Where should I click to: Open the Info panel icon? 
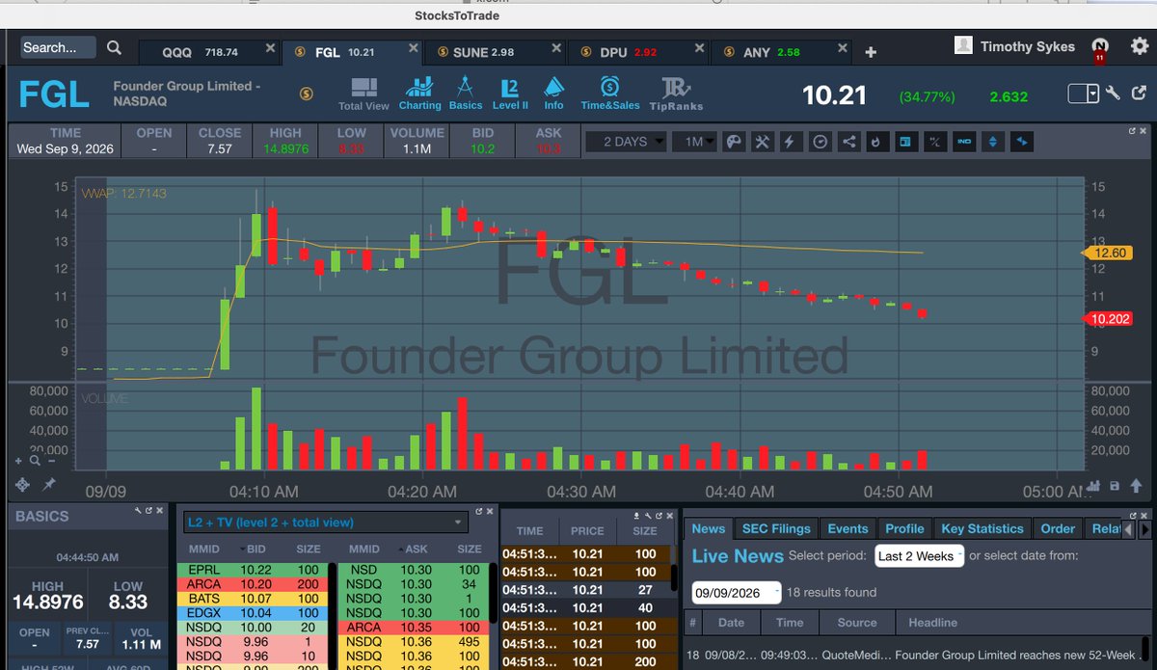[x=553, y=94]
